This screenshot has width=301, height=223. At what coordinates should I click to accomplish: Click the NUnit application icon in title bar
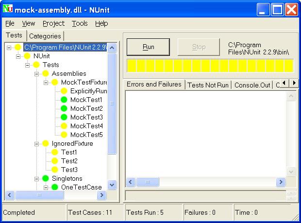pos(8,9)
